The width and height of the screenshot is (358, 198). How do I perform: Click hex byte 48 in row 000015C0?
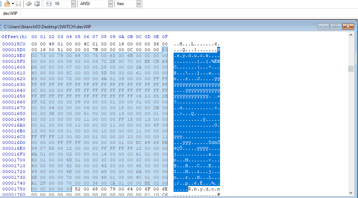(x=52, y=44)
